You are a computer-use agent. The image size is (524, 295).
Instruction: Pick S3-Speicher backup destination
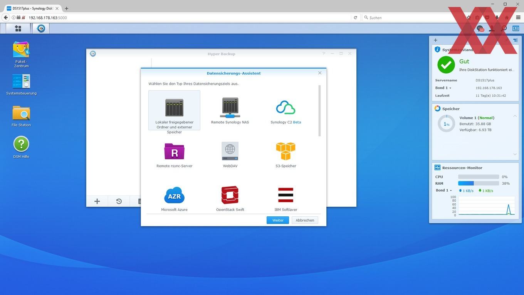point(286,155)
